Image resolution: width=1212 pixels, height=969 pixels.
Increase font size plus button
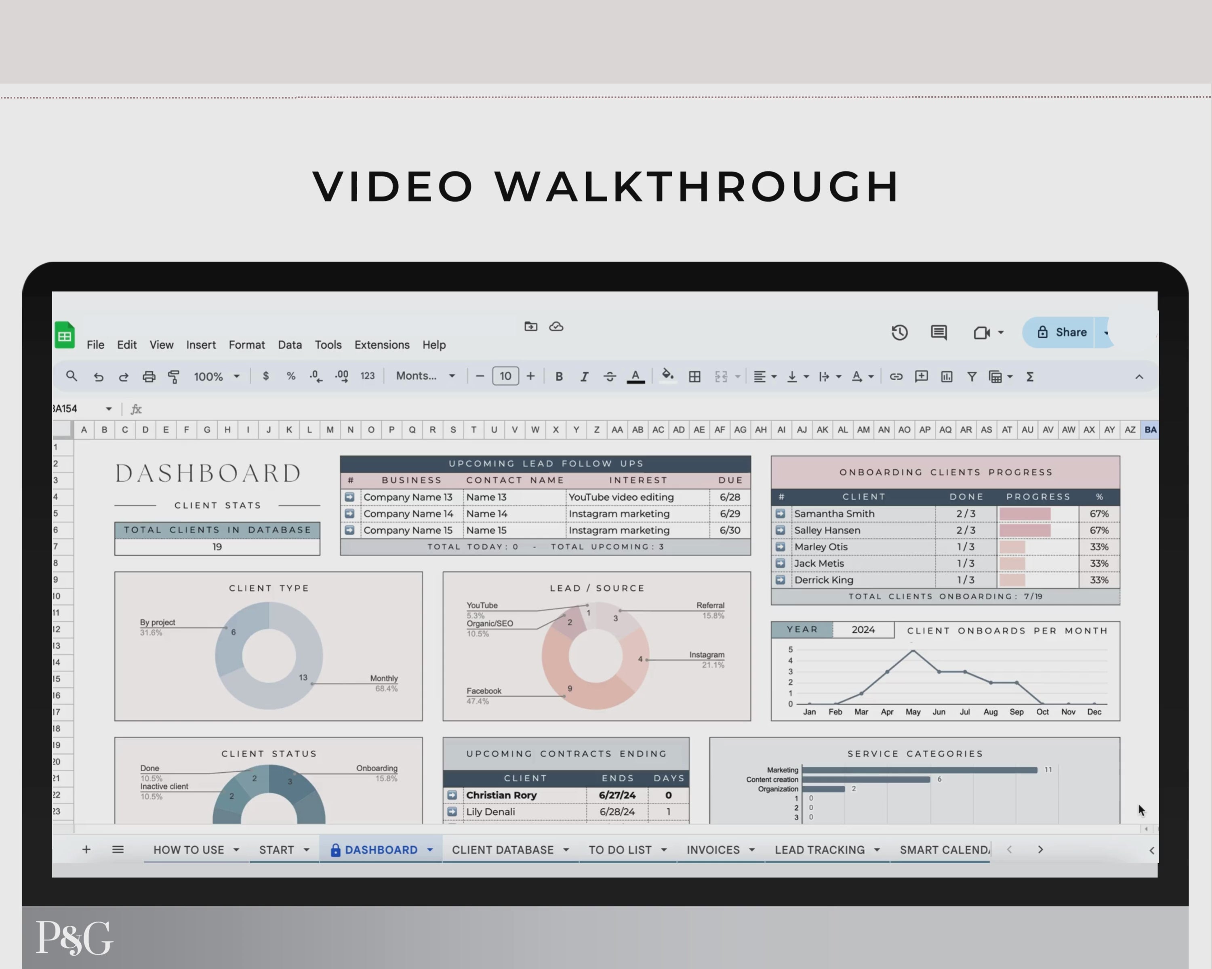coord(530,376)
